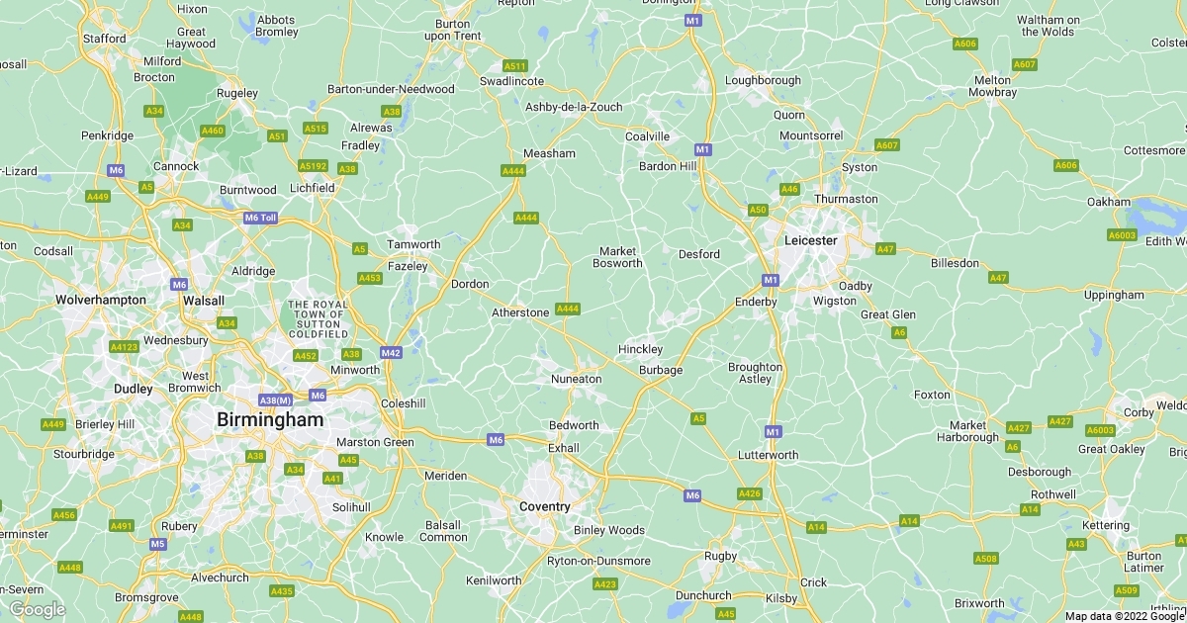1187x623 pixels.
Task: Select the Coventry city label
Action: coord(545,506)
